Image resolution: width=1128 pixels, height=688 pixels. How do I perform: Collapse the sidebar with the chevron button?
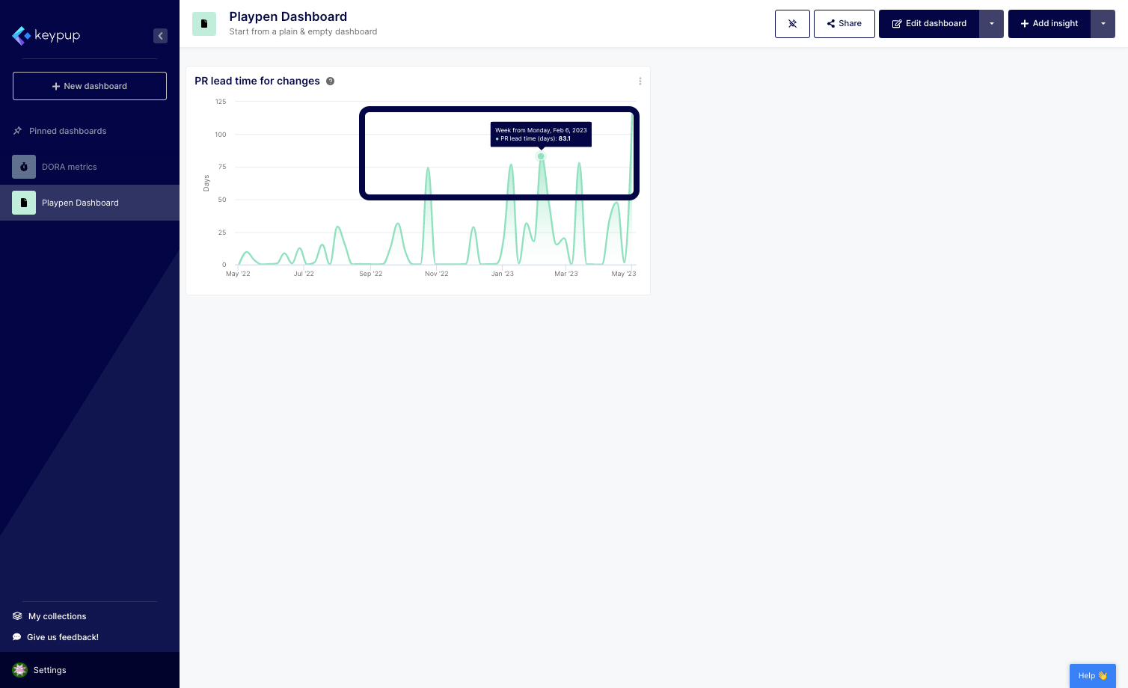pyautogui.click(x=160, y=36)
